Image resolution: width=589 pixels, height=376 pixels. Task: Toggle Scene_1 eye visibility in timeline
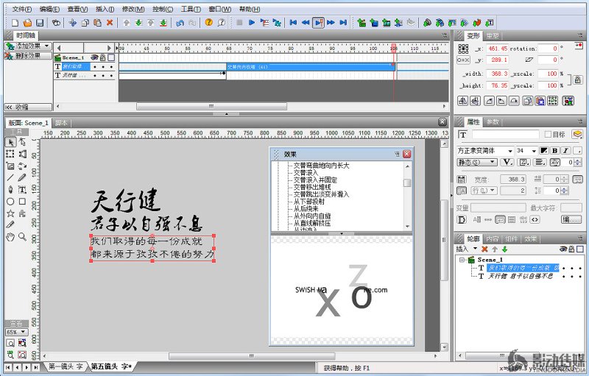[95, 57]
